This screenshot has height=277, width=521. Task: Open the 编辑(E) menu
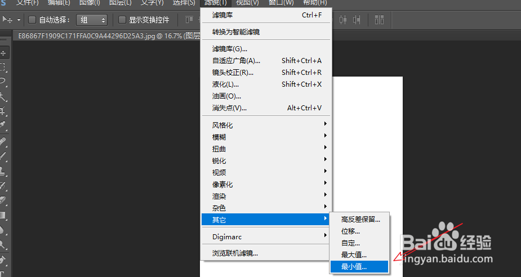pyautogui.click(x=59, y=3)
